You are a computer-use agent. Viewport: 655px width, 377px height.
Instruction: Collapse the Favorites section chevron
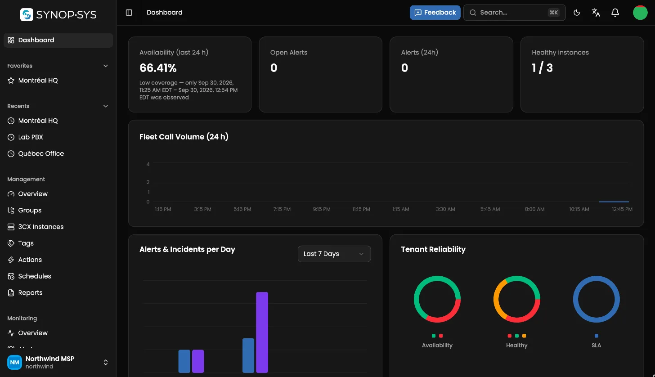pyautogui.click(x=106, y=66)
